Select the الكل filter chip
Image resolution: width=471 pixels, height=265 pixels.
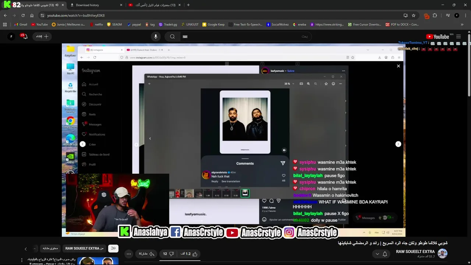tap(113, 248)
